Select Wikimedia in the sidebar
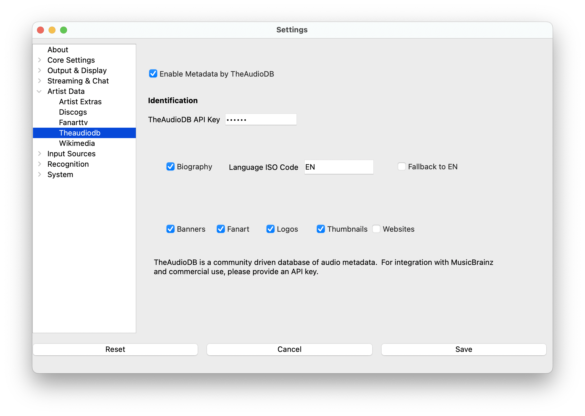This screenshot has width=585, height=416. click(x=77, y=143)
